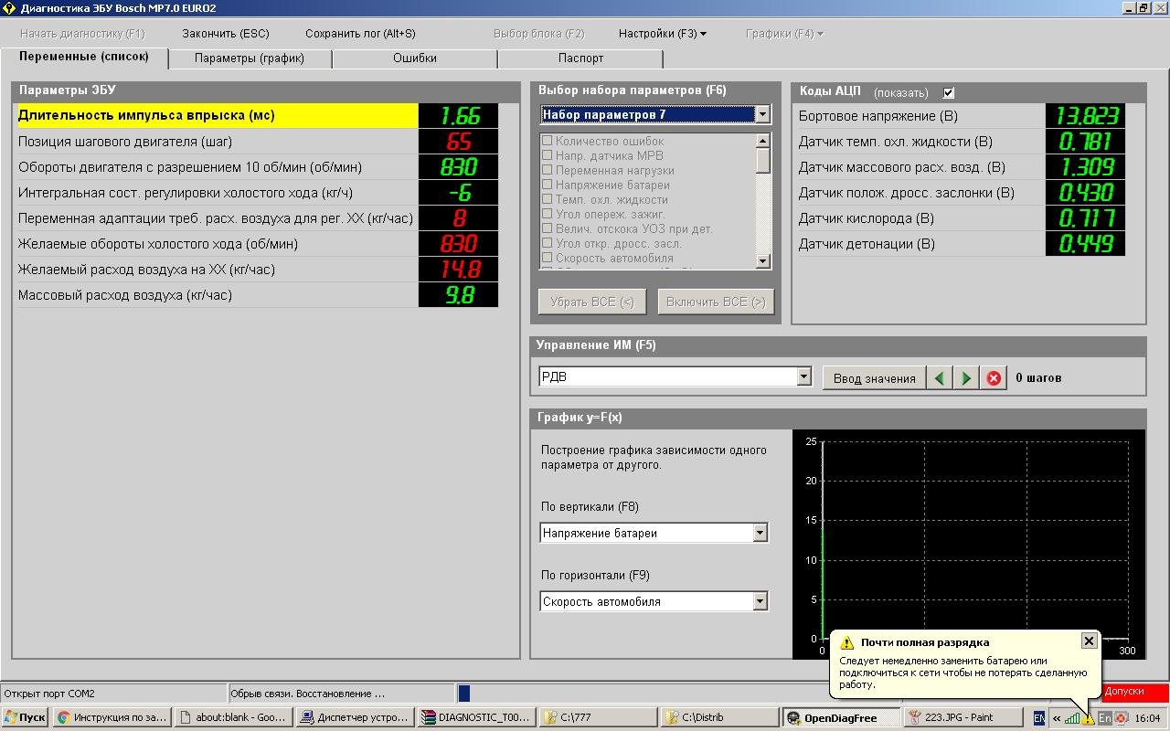Click the red stop actuator control icon

[994, 377]
